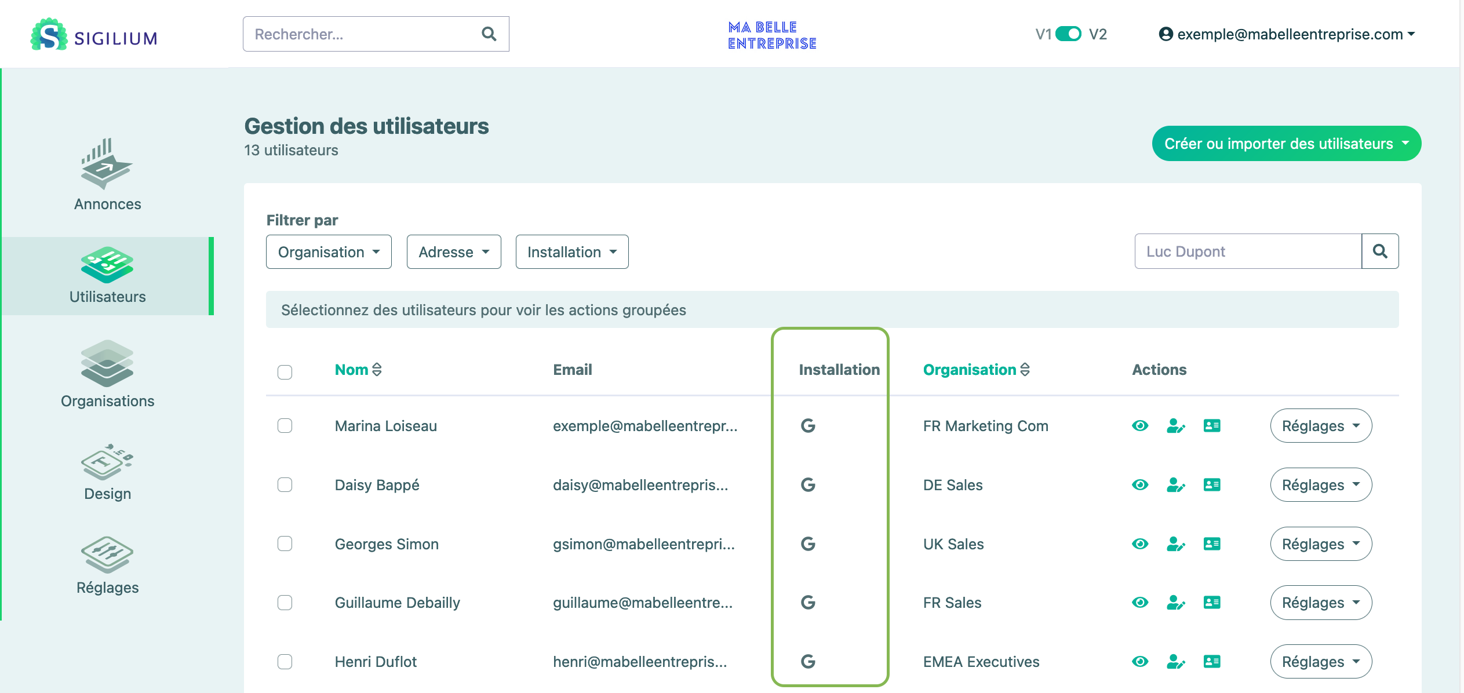1464x693 pixels.
Task: Click edit-user icon for Daisy Bappé
Action: point(1175,485)
